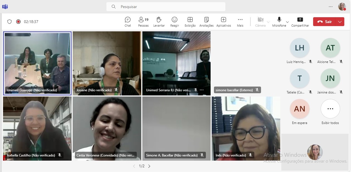Viewport: 351px width, 172px height.
Task: Change layout via Exibição icon
Action: (190, 22)
